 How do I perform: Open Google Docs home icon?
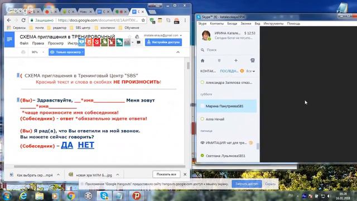tap(9, 40)
